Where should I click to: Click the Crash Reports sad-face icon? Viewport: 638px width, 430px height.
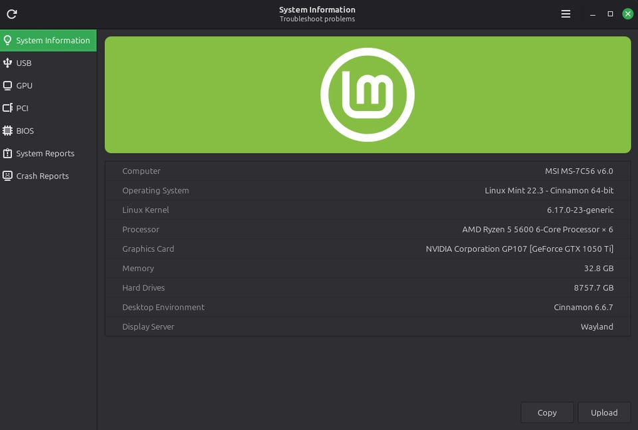click(7, 175)
